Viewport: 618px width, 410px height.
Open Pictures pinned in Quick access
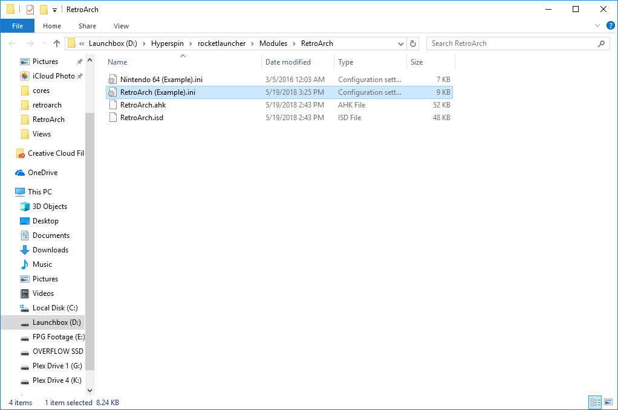(x=45, y=62)
